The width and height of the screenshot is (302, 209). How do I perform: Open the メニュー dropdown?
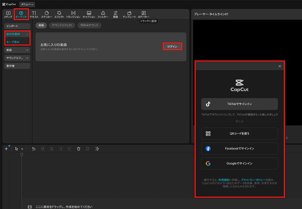tap(27, 4)
